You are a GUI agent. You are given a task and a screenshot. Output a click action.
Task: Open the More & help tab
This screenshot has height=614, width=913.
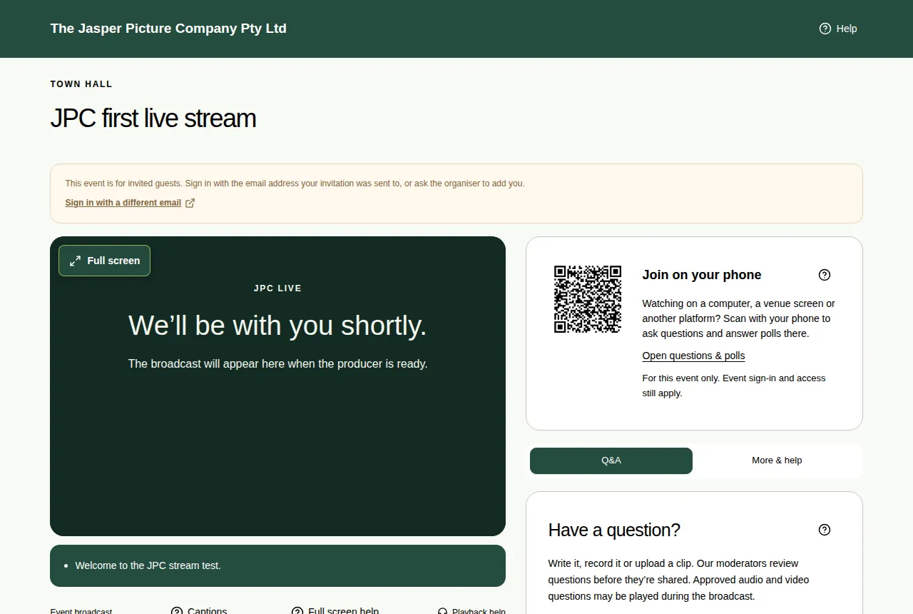coord(777,460)
